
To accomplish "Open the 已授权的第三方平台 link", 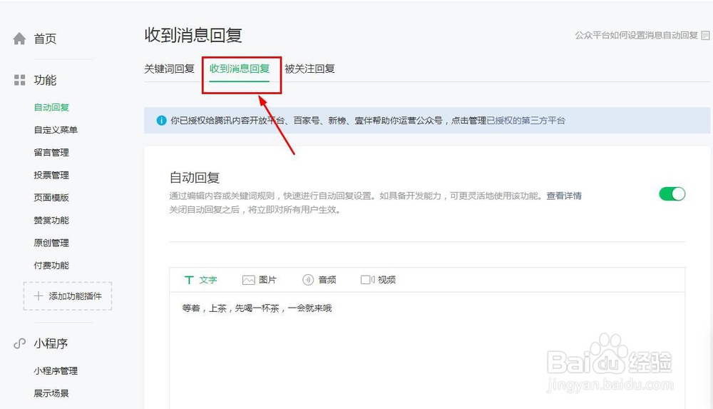I will pos(525,120).
